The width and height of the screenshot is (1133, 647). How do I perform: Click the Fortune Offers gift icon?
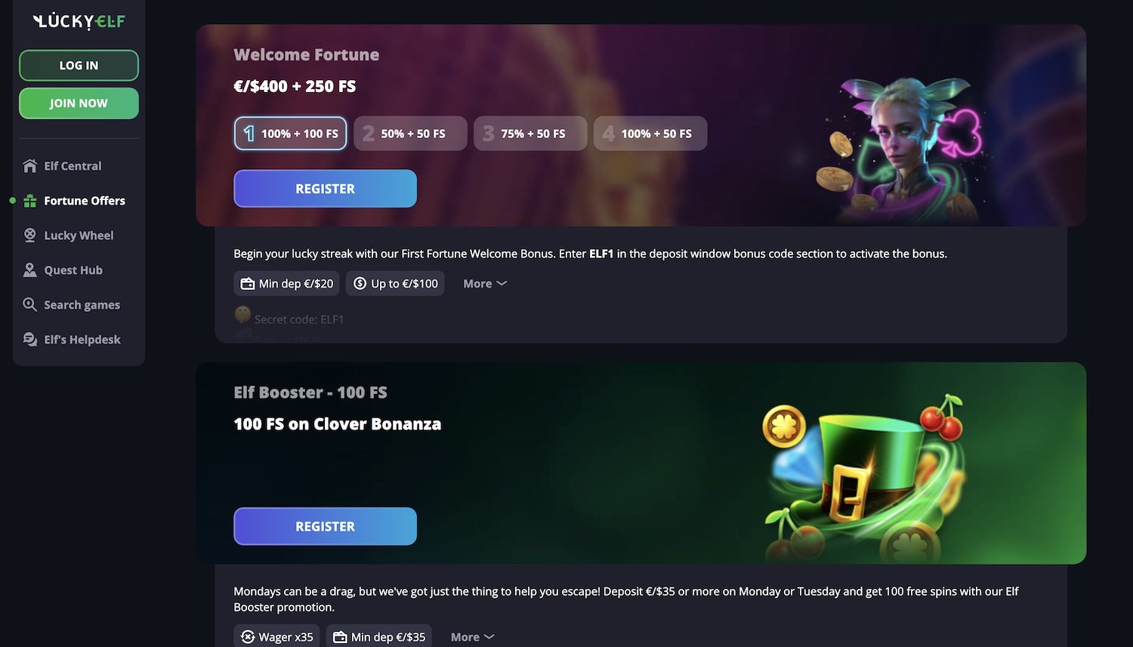click(x=29, y=200)
